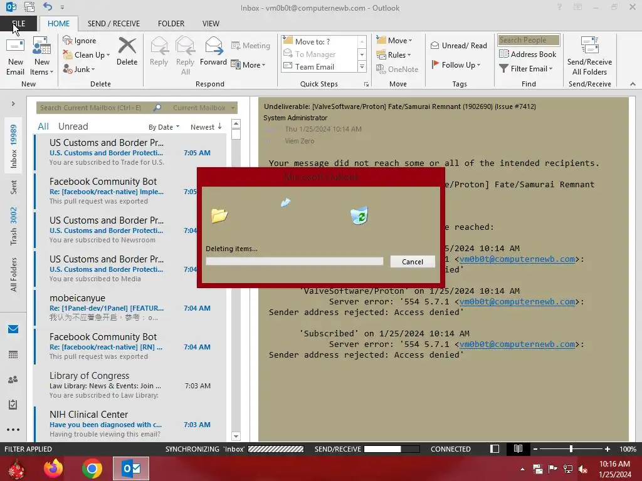
Task: Open the Inbox folder shortcut
Action: (x=14, y=146)
